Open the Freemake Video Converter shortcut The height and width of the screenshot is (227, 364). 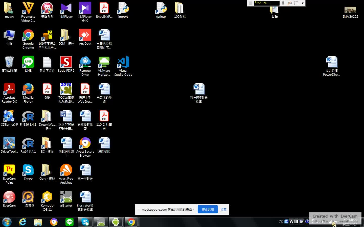(x=28, y=12)
